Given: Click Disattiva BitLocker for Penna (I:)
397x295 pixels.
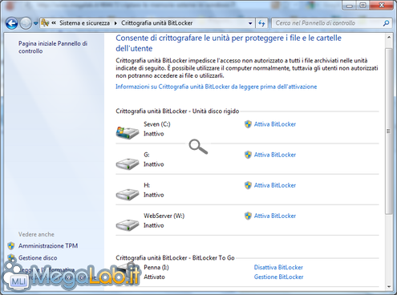Looking at the screenshot, I should 278,267.
